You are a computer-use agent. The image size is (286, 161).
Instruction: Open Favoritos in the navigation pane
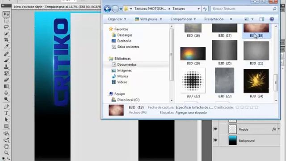coord(121,29)
